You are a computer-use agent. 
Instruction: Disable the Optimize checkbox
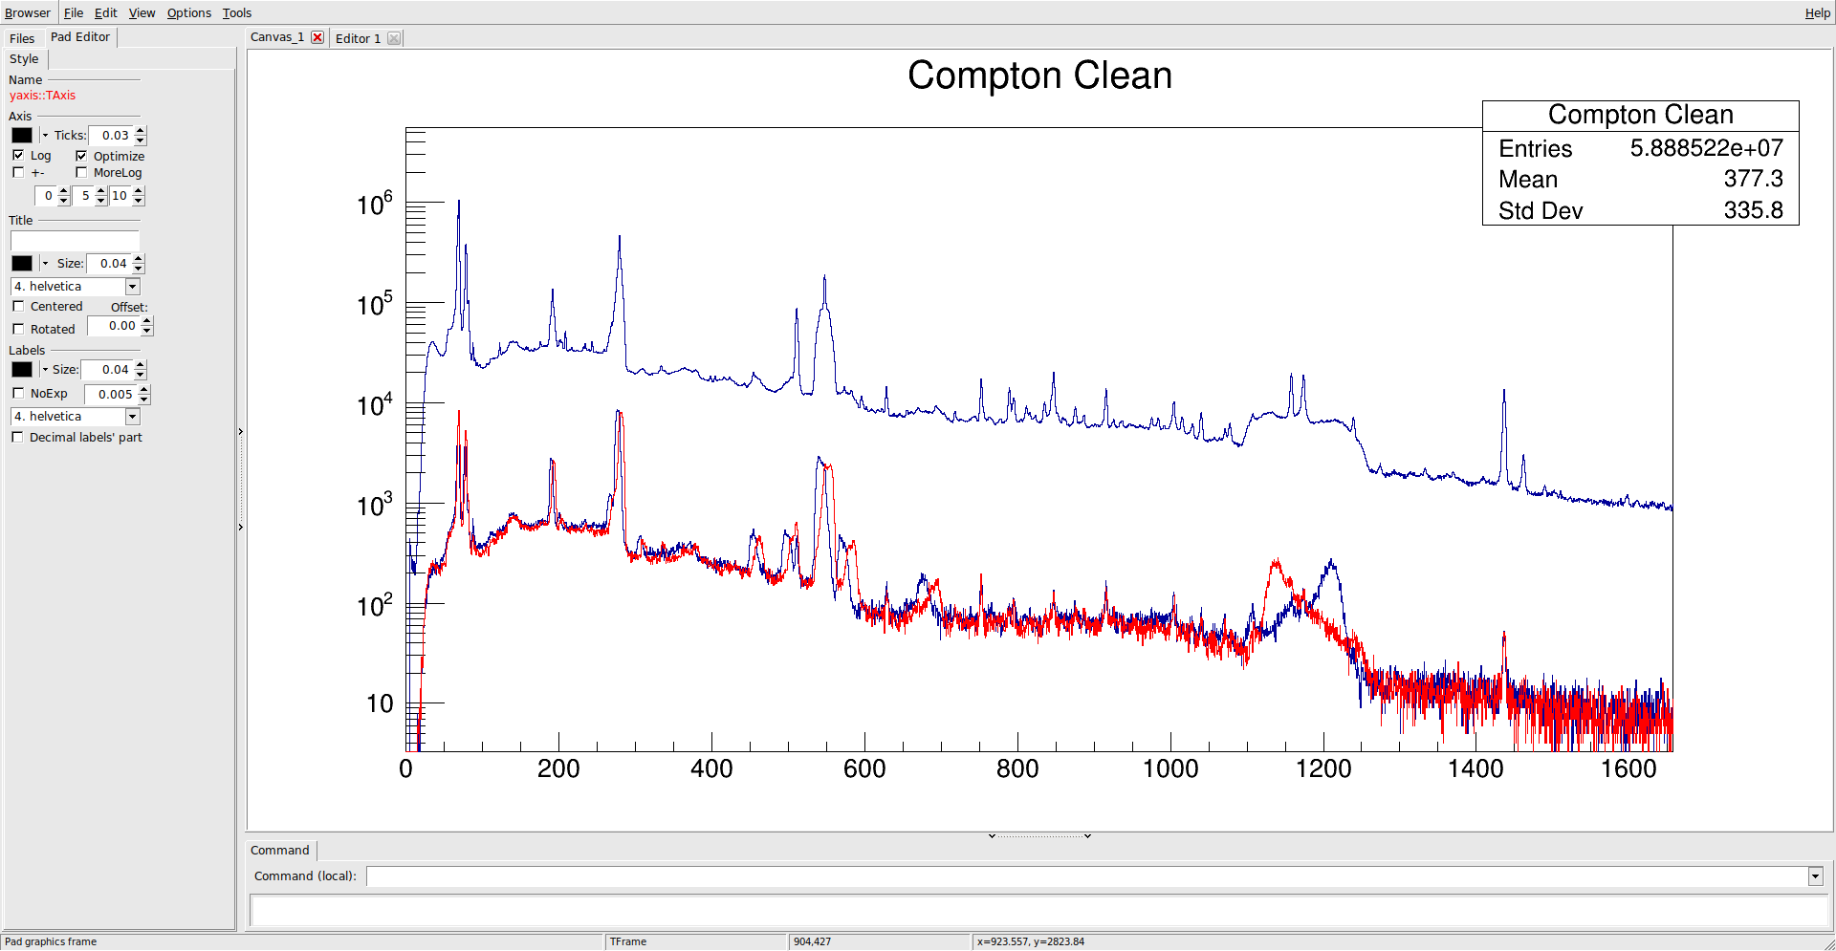pyautogui.click(x=81, y=156)
